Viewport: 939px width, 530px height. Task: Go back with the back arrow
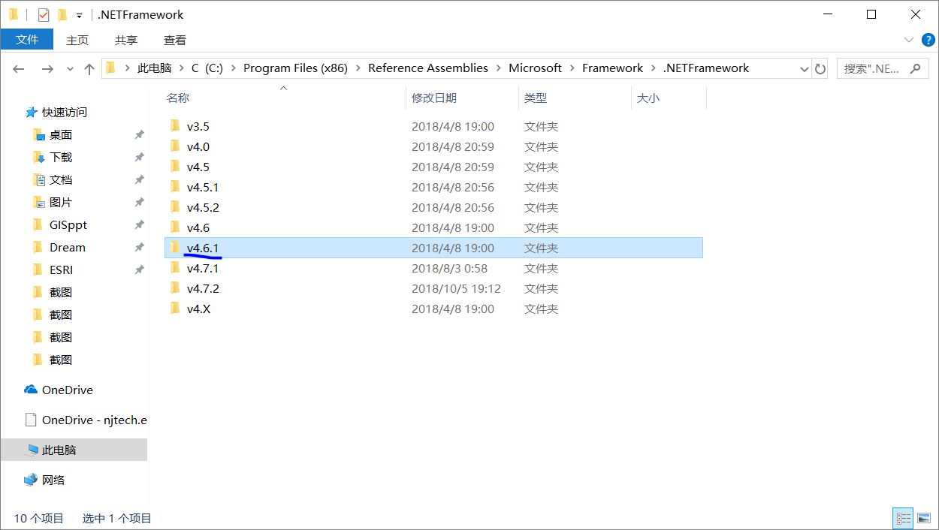point(19,68)
